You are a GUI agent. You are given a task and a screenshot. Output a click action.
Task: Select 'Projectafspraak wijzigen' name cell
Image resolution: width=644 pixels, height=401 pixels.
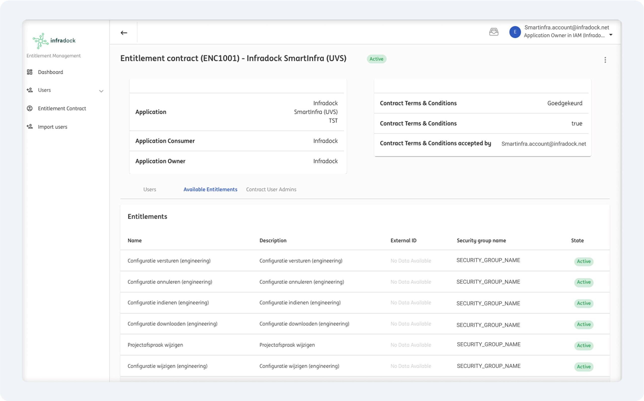point(155,345)
